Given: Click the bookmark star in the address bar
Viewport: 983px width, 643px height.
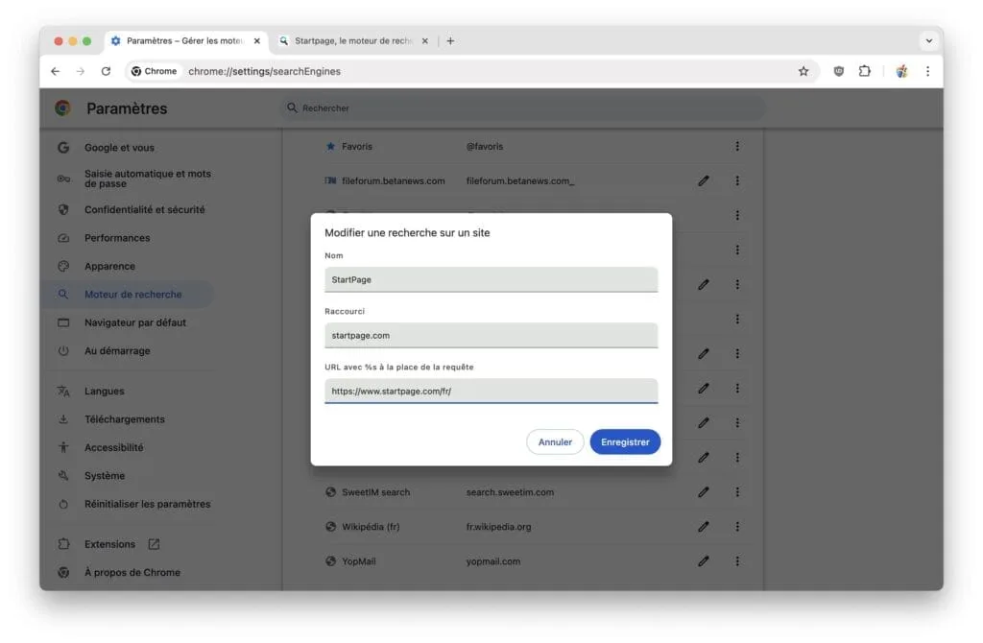Looking at the screenshot, I should 803,70.
